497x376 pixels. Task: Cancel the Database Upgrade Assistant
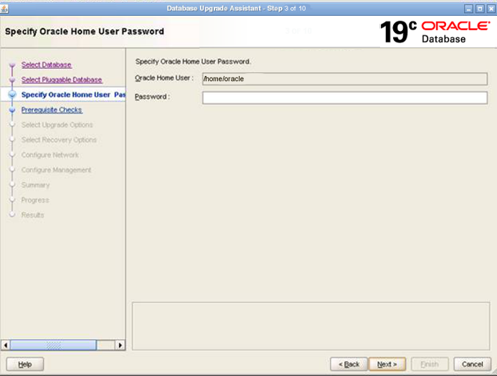[x=472, y=365]
